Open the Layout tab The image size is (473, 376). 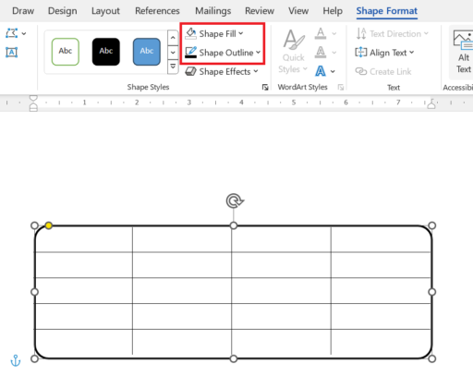tap(105, 11)
